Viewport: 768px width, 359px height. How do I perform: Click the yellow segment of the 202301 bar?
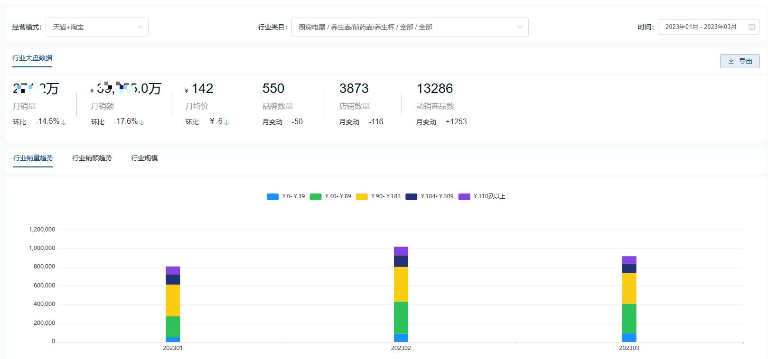[173, 300]
